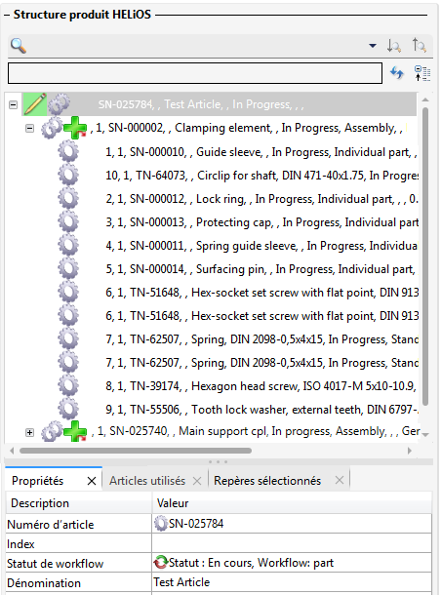Screen dimensions: 441x595
Task: Click the magnifying glass search icon
Action: pyautogui.click(x=19, y=46)
